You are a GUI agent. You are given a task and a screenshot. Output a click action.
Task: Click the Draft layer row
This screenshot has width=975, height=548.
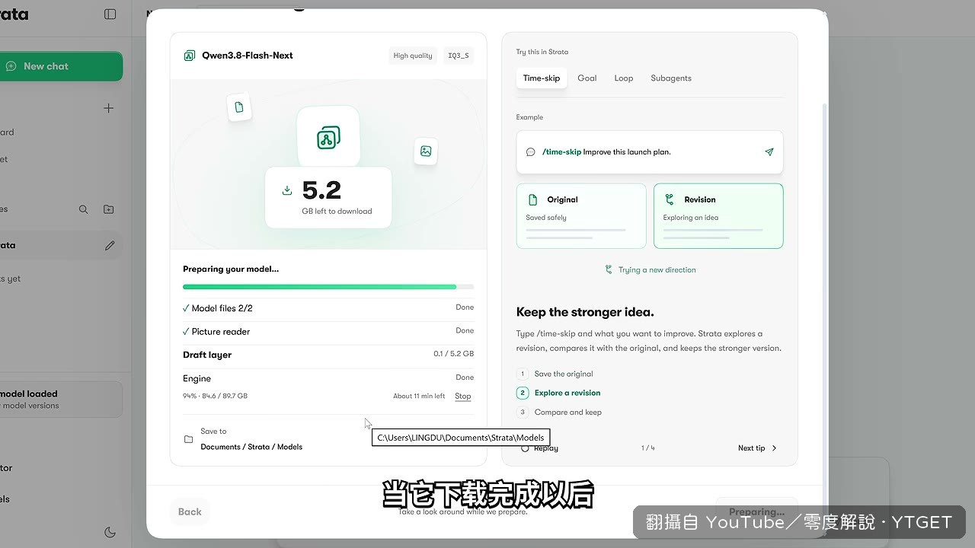click(328, 355)
